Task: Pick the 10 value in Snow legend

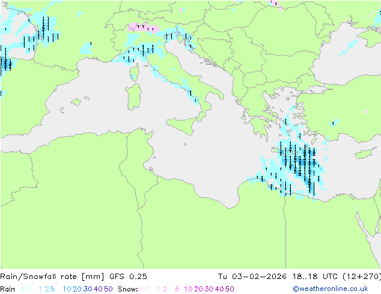Action: [x=188, y=289]
